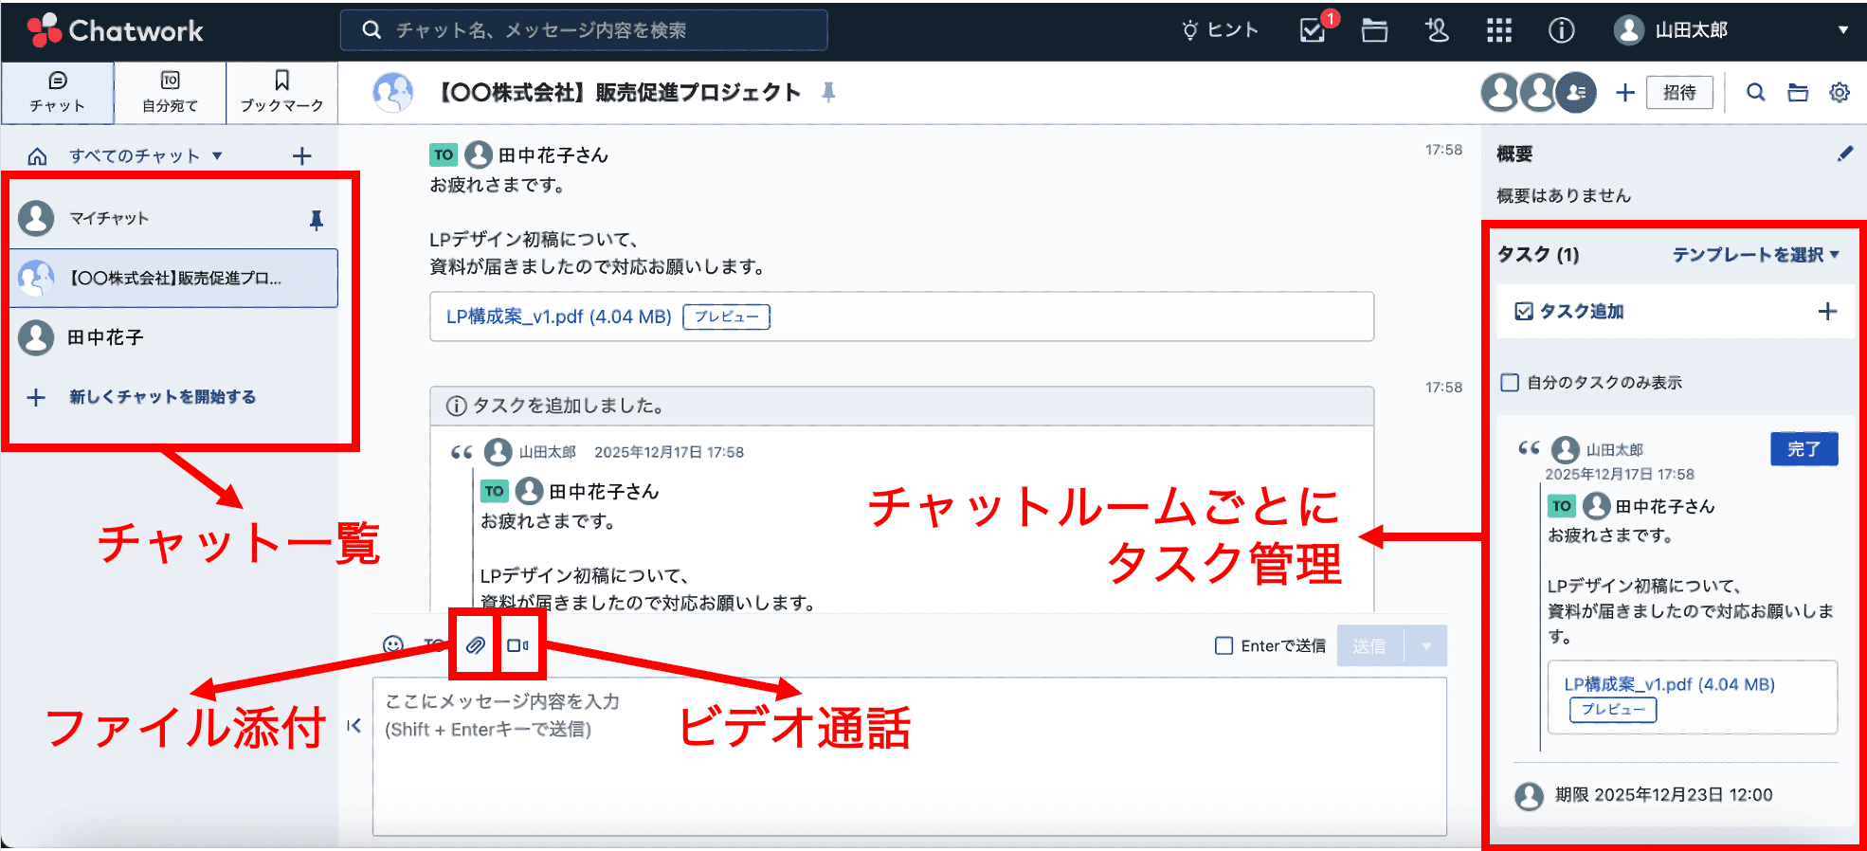Click the 送信 button

coord(1369,645)
